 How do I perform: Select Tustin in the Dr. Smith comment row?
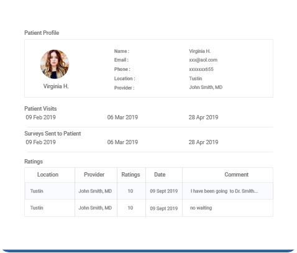(37, 191)
